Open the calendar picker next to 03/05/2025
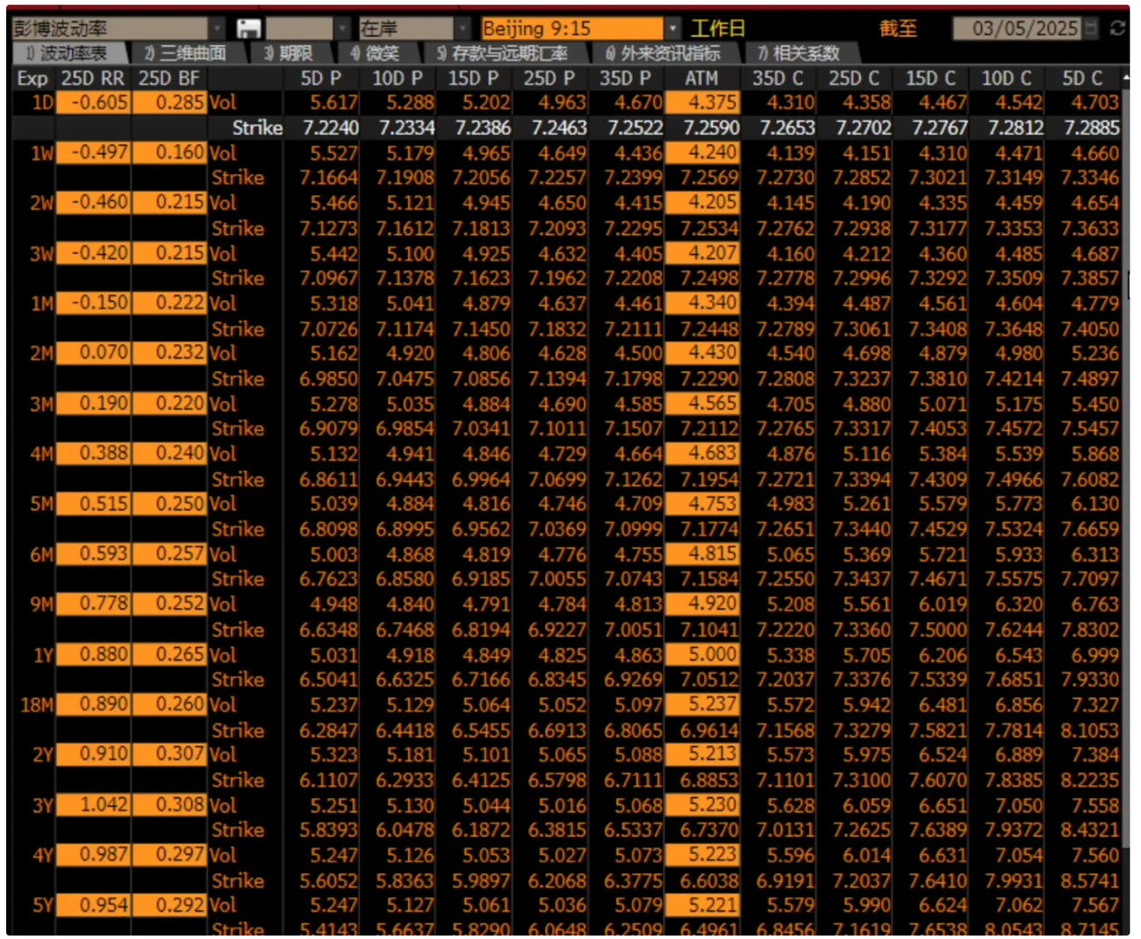This screenshot has width=1141, height=939. click(x=1091, y=29)
